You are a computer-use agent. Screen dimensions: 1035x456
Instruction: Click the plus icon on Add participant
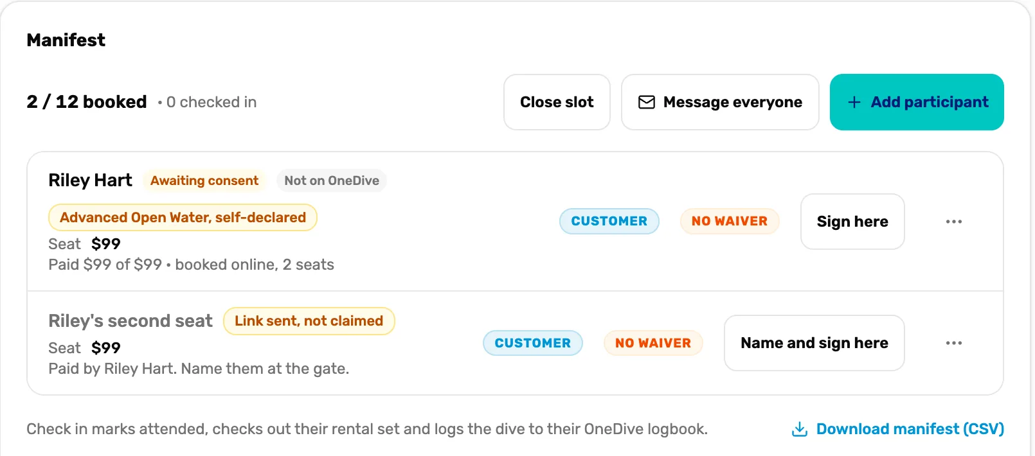tap(854, 102)
